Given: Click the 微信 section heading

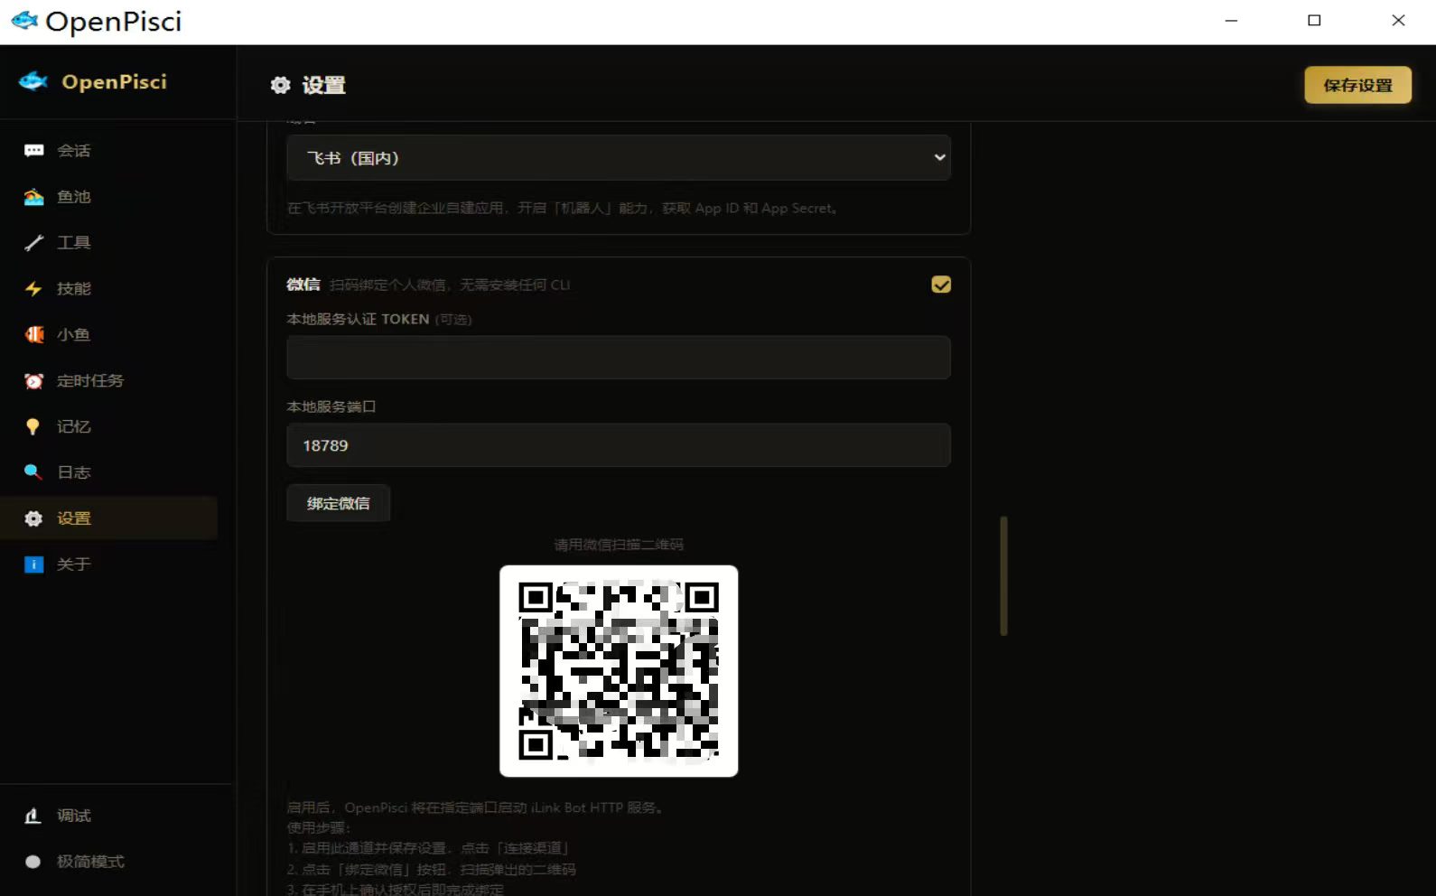Looking at the screenshot, I should click(303, 285).
